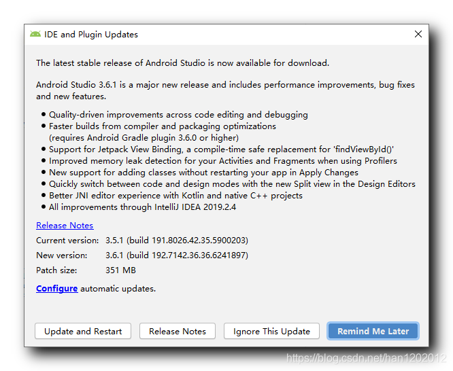The height and width of the screenshot is (371, 453).
Task: Click the 'Patch size:' label
Action: click(56, 270)
